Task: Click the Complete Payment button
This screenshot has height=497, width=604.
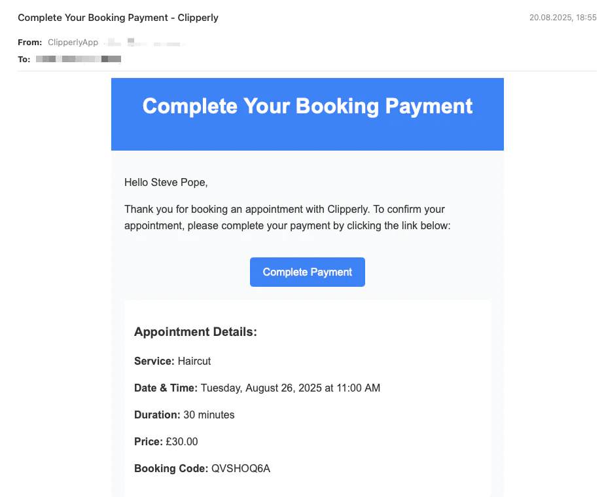Action: coord(307,272)
